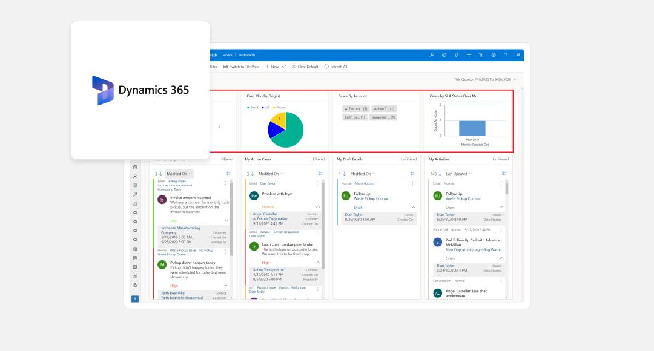Open help question mark icon in header
This screenshot has width=654, height=351.
click(x=506, y=54)
